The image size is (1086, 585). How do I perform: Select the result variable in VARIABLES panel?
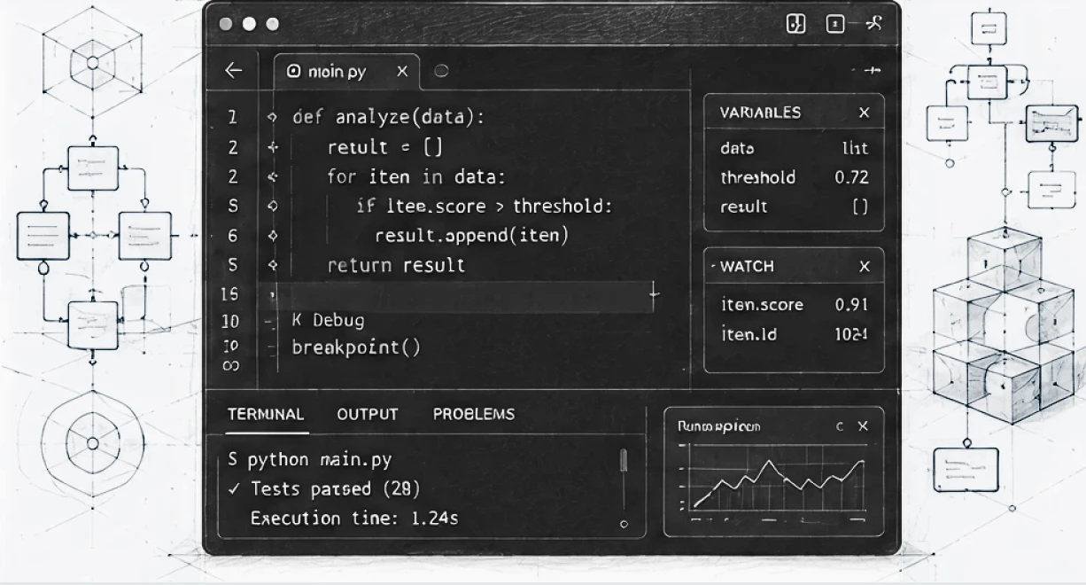(x=795, y=207)
